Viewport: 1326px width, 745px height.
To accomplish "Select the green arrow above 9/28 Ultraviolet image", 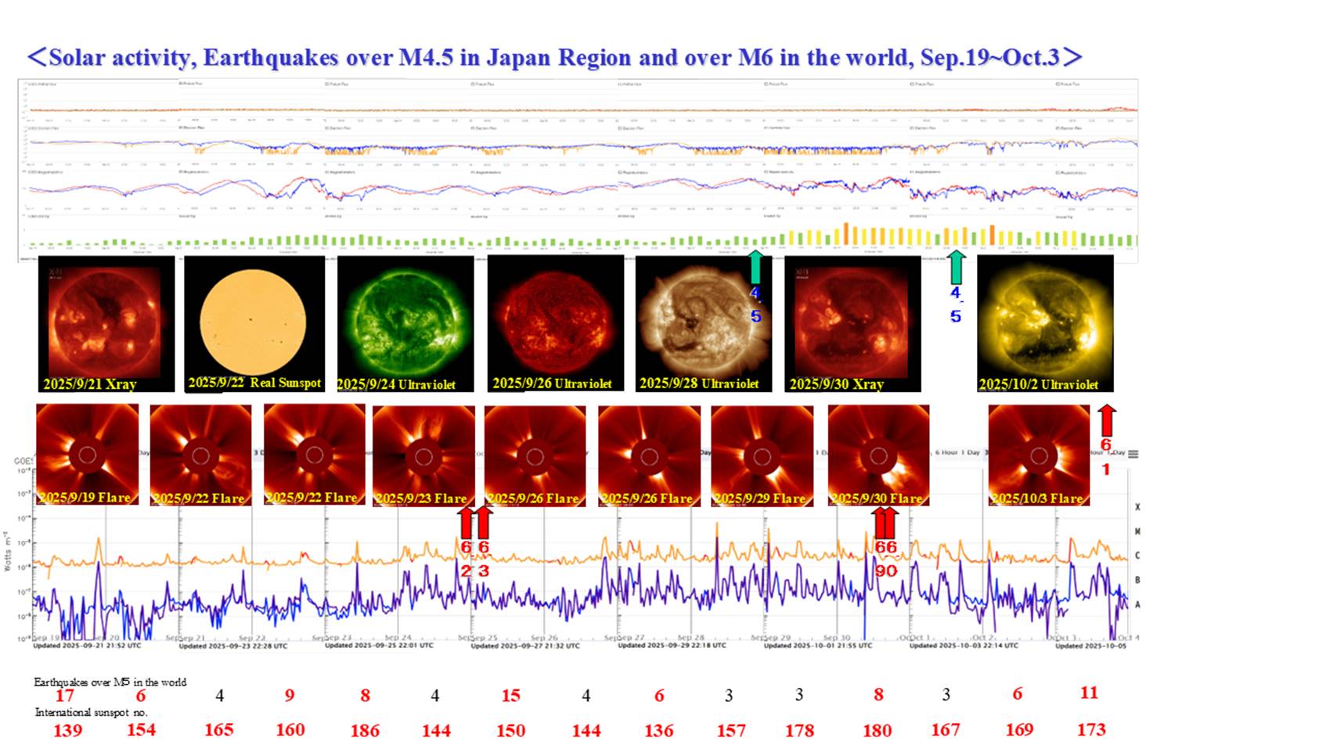I will click(755, 267).
